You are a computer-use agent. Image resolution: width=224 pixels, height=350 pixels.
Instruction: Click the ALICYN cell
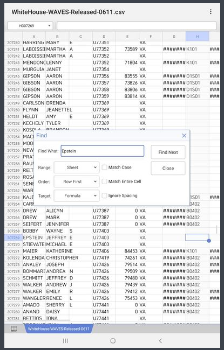[x=57, y=211]
